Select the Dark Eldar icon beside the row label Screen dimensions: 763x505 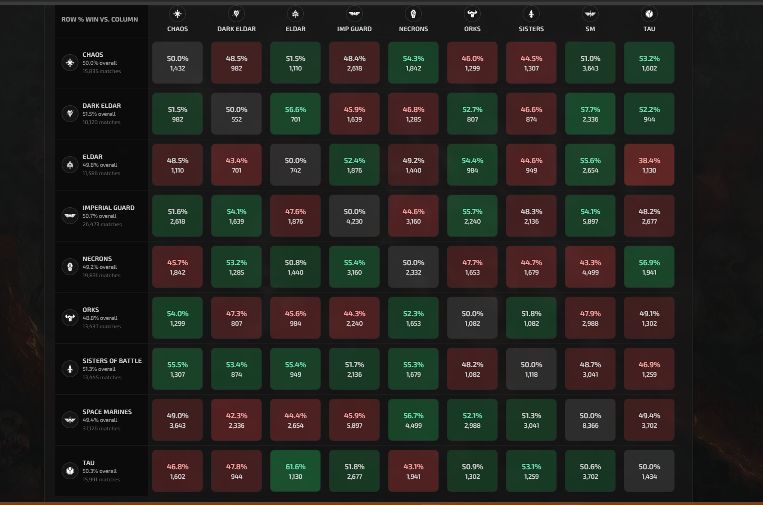tap(70, 114)
